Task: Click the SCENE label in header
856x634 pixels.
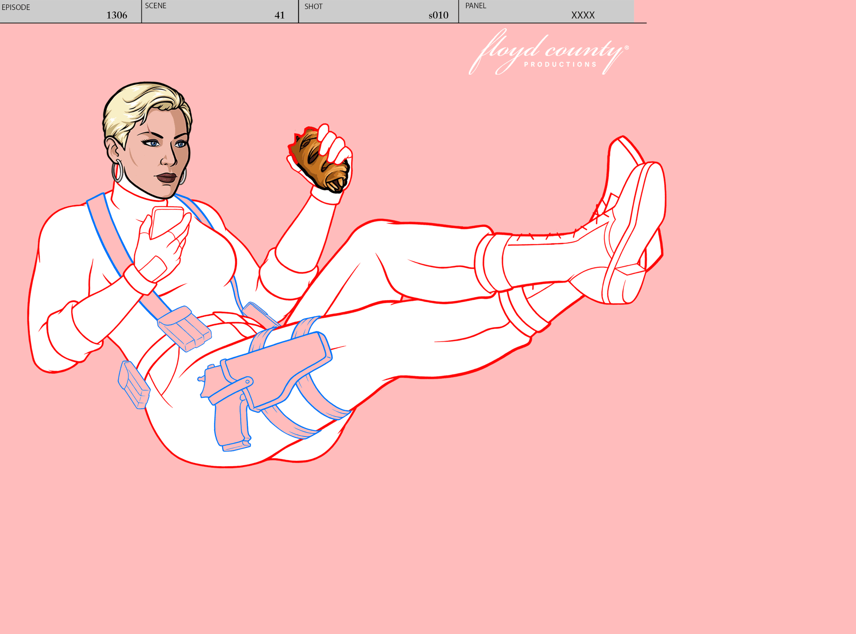Action: tap(155, 6)
